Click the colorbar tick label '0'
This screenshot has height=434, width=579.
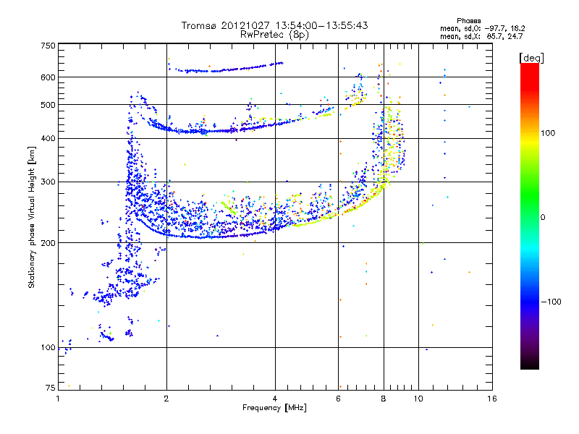pos(543,218)
